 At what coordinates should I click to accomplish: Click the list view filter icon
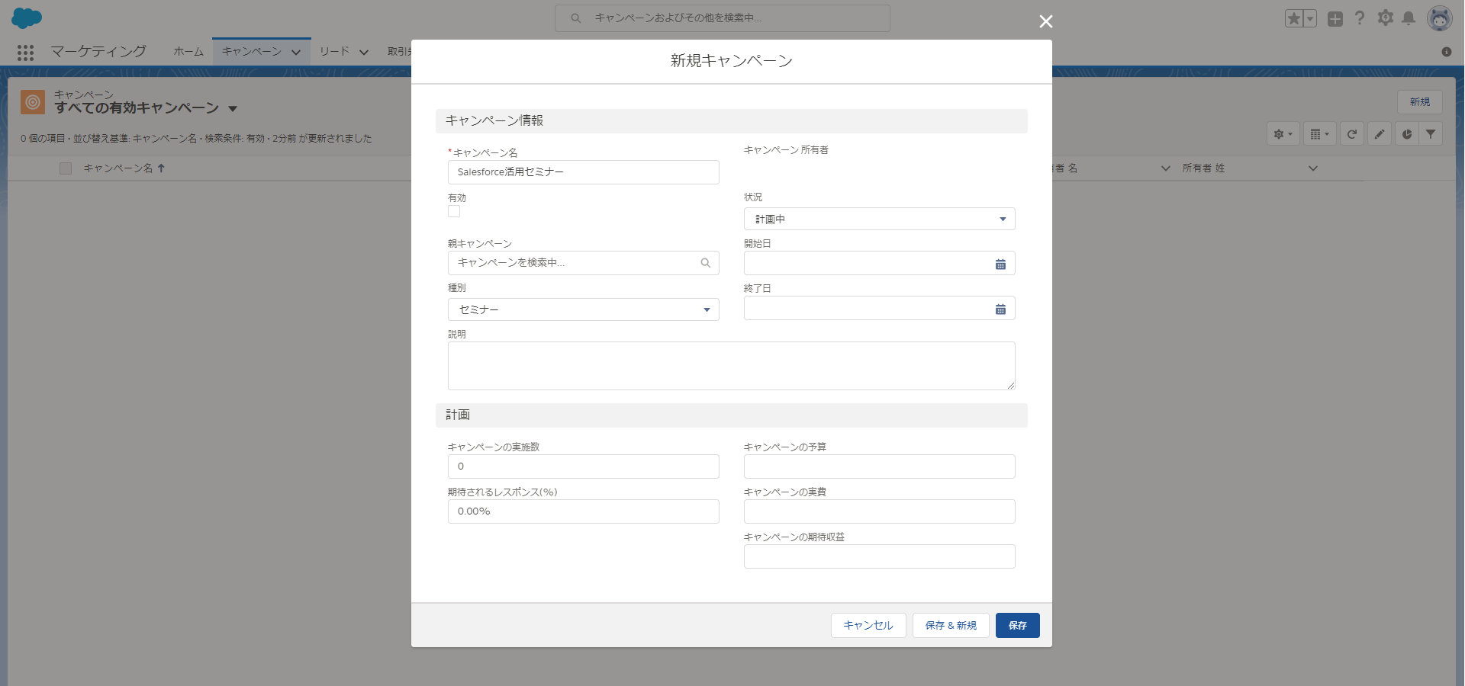(1431, 134)
